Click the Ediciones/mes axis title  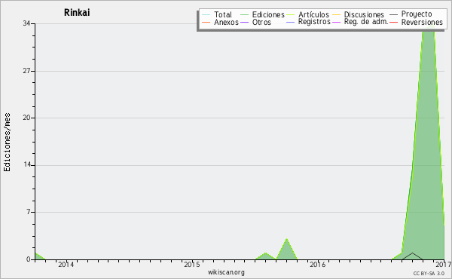pos(7,143)
